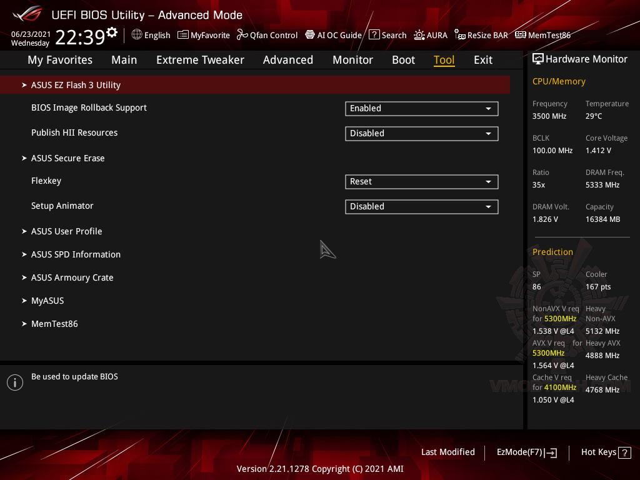Change the Flexkey setting dropdown
This screenshot has width=640, height=480.
click(421, 181)
